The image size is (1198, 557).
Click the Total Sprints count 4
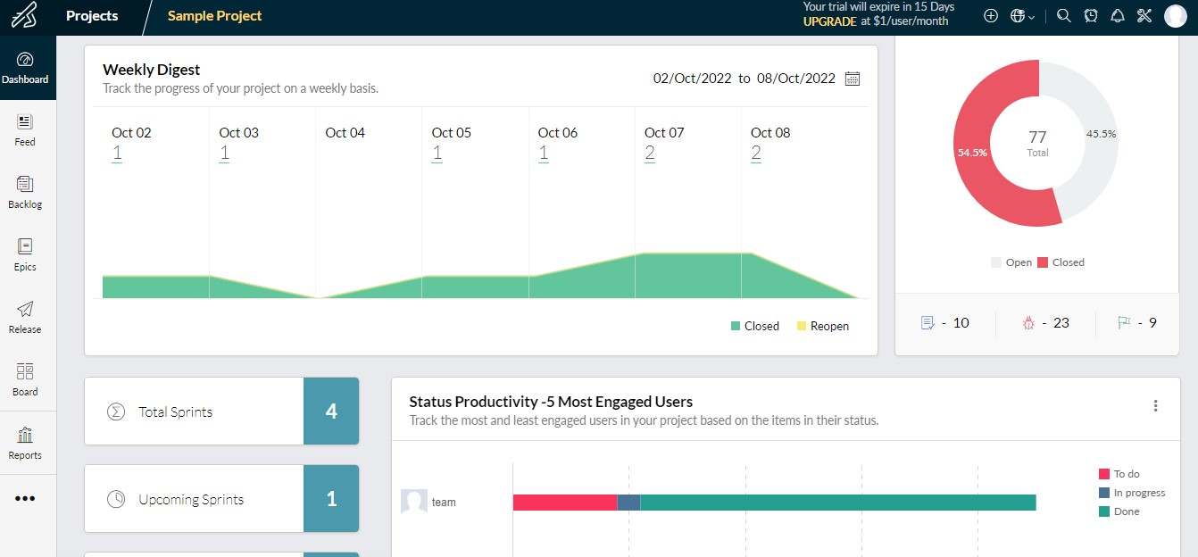coord(331,412)
